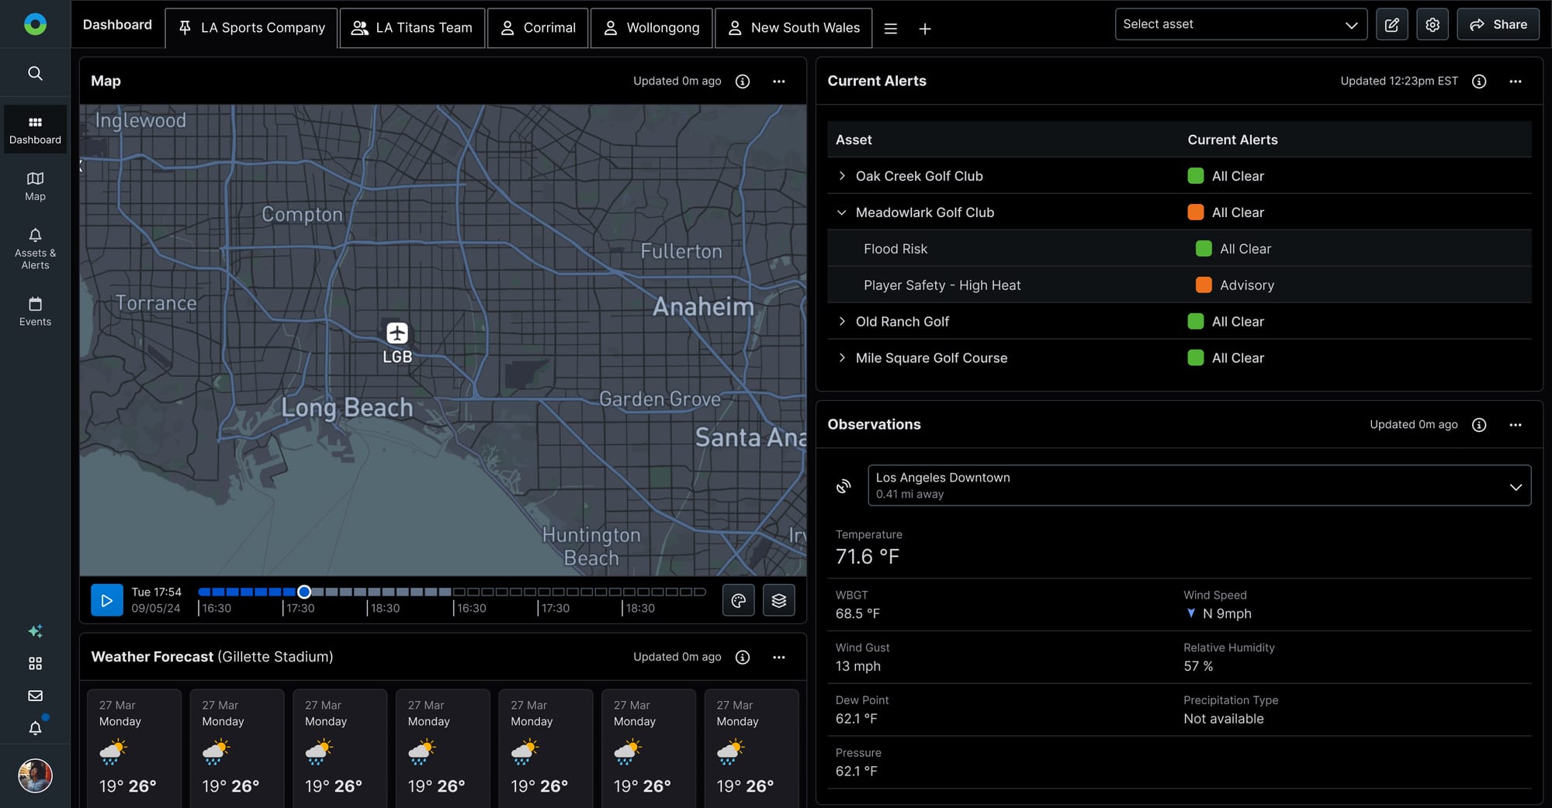Open the map style palette icon
The width and height of the screenshot is (1552, 808).
point(738,599)
